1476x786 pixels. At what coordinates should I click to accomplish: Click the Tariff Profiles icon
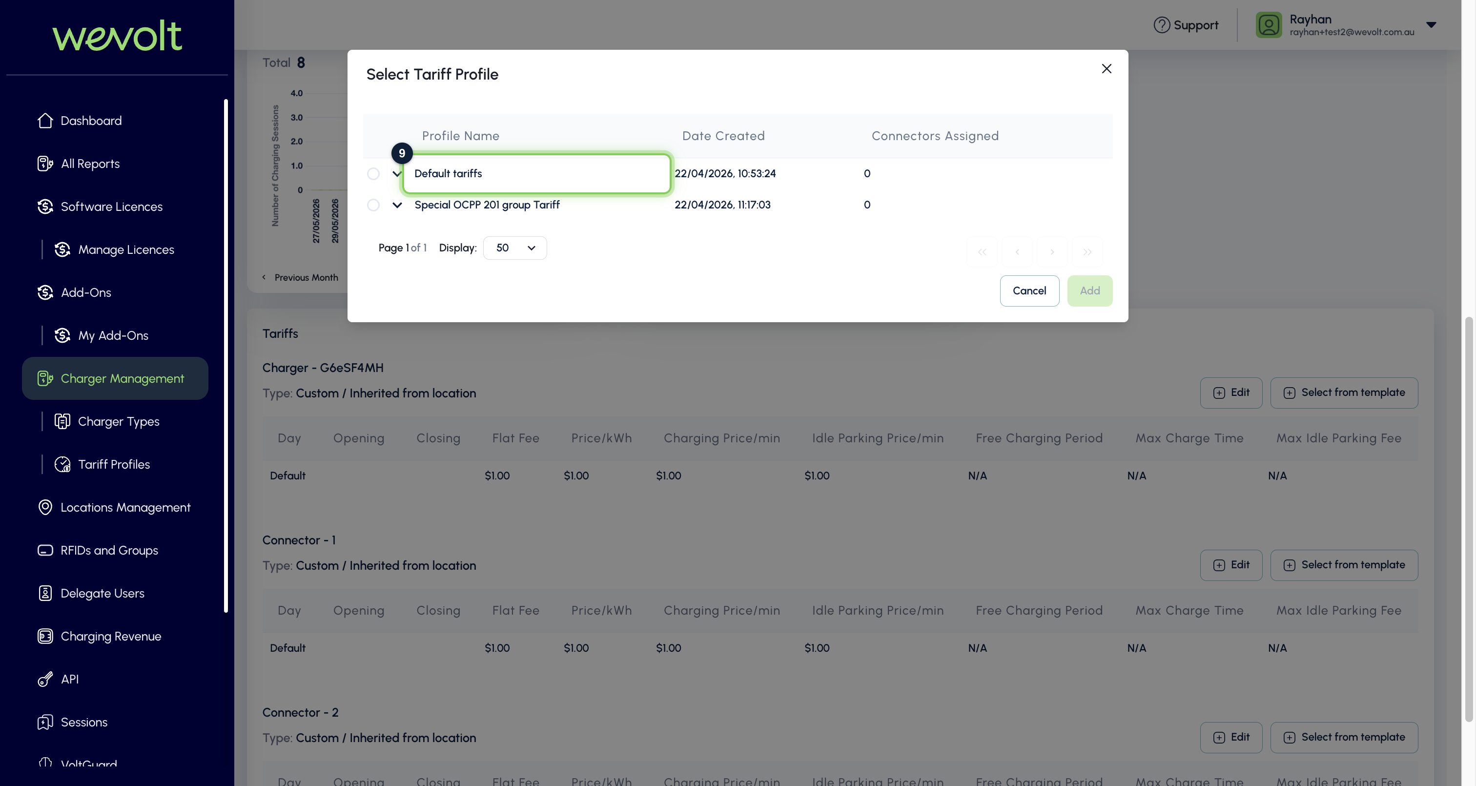click(62, 464)
